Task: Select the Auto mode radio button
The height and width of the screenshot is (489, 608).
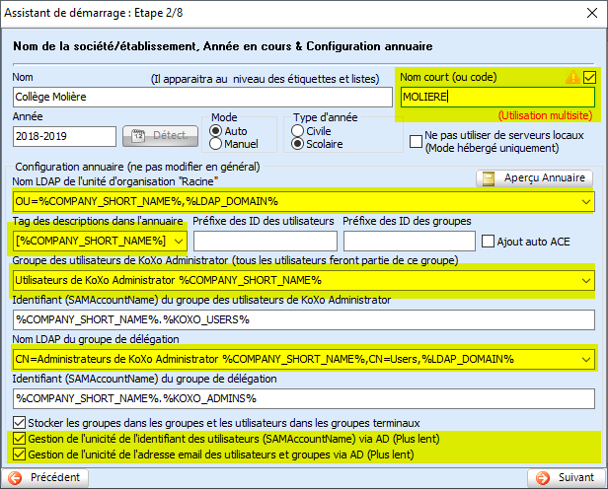Action: (215, 131)
